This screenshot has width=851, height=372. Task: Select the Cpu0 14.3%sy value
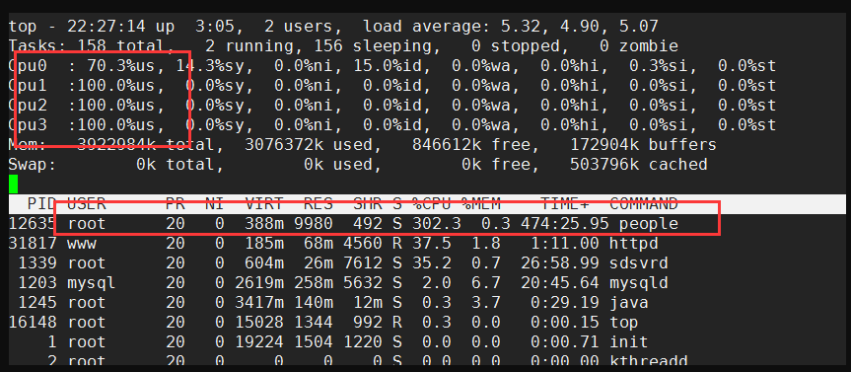[214, 66]
